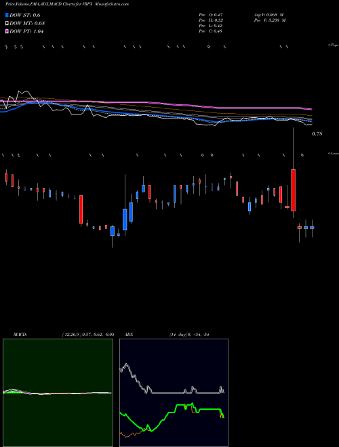Open the green MACD chart panel
Screen dimensions: 339x447
[x=58, y=393]
